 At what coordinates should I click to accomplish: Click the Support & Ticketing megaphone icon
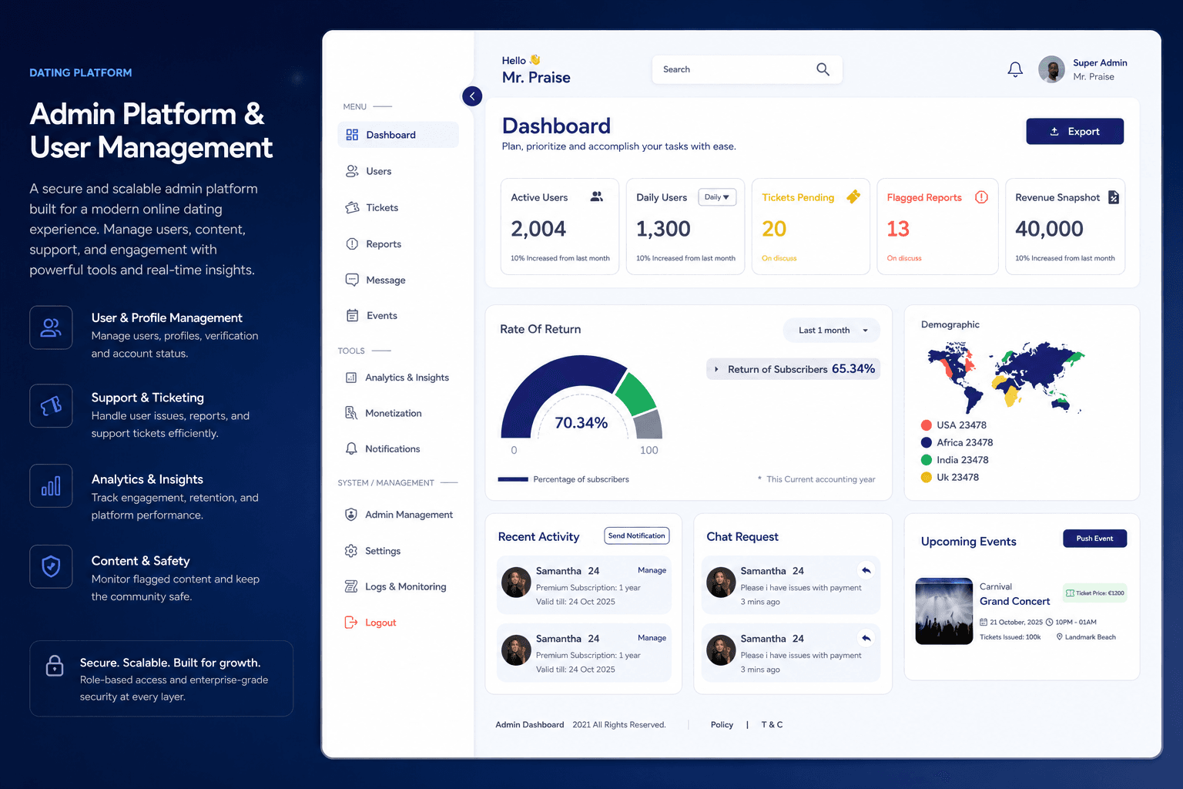pos(51,406)
